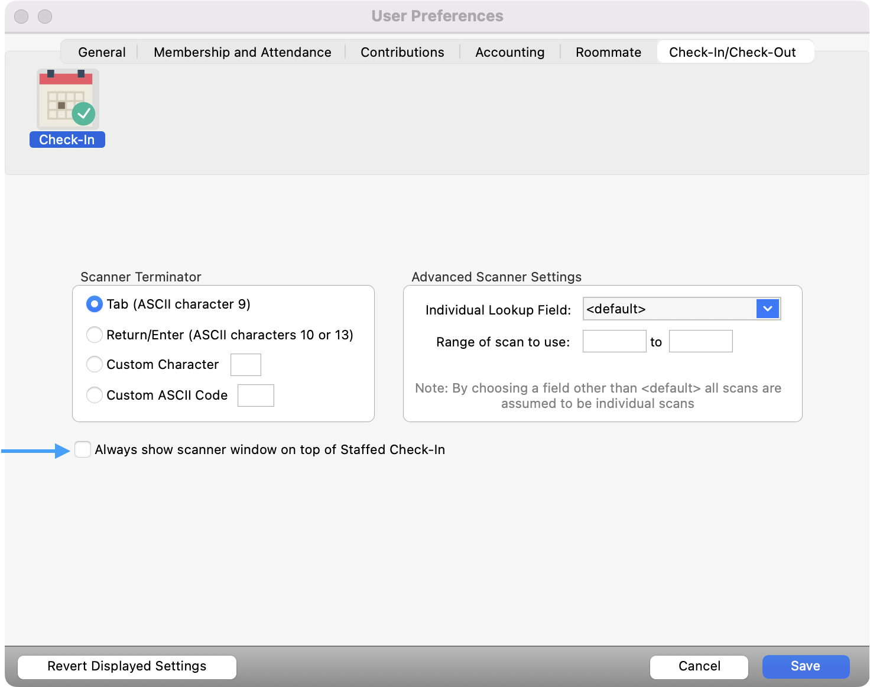View the Roommate tab
Screen dimensions: 870x687
click(608, 52)
